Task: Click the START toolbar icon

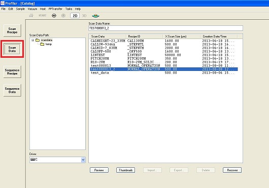Action: click(x=42, y=16)
